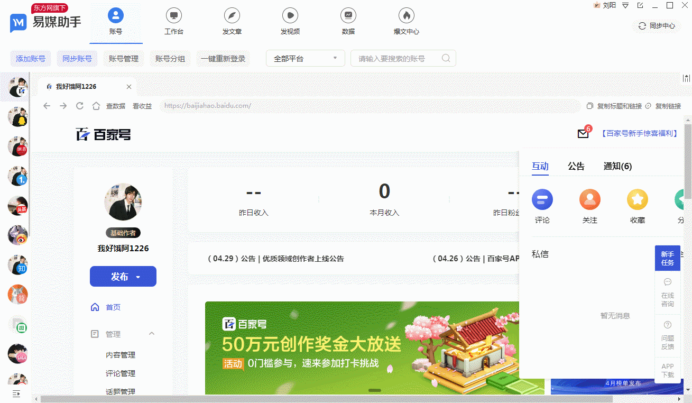
Task: Select the Weibo account avatar
Action: click(17, 235)
